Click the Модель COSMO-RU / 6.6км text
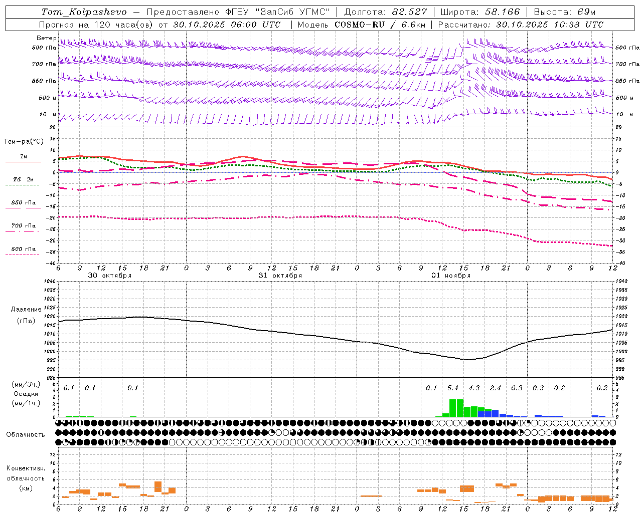 [x=362, y=25]
